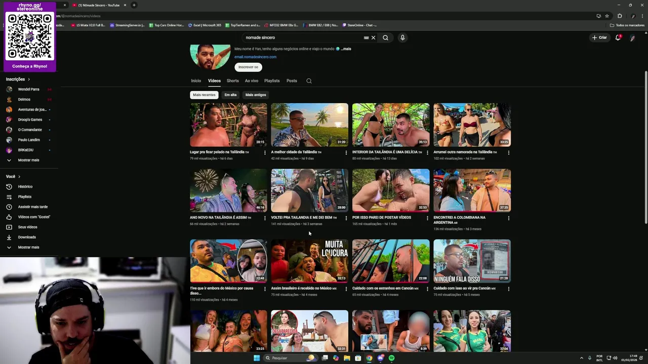Play the Lugar pra ficar pelado thumbnail
Screen dimensions: 648x364
point(228,125)
